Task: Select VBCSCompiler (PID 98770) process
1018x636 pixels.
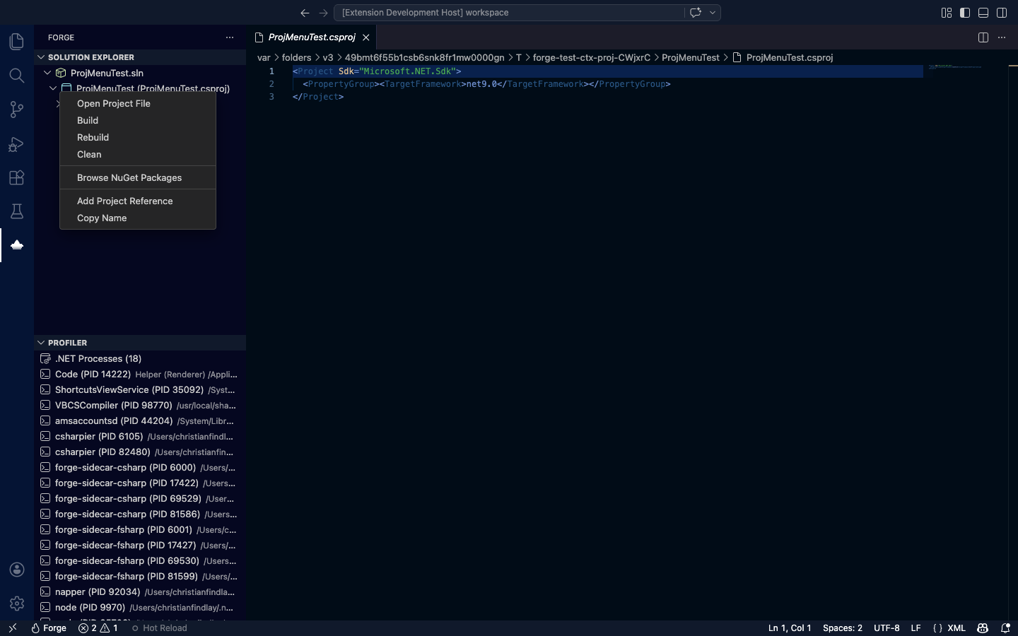Action: (140, 406)
